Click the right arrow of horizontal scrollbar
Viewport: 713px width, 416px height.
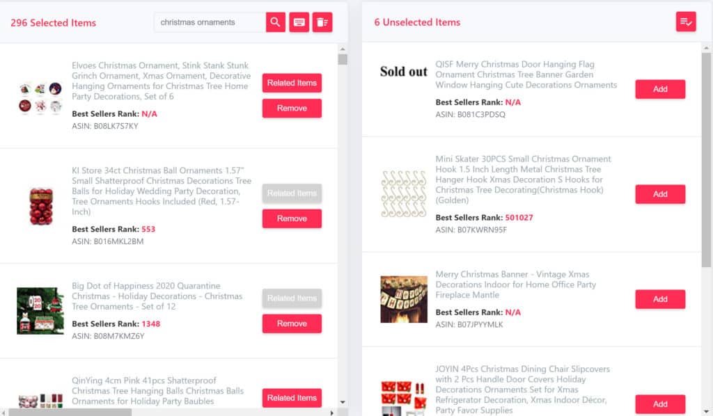click(x=332, y=413)
